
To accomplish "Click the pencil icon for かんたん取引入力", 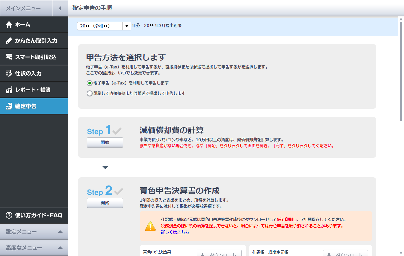I will point(9,41).
